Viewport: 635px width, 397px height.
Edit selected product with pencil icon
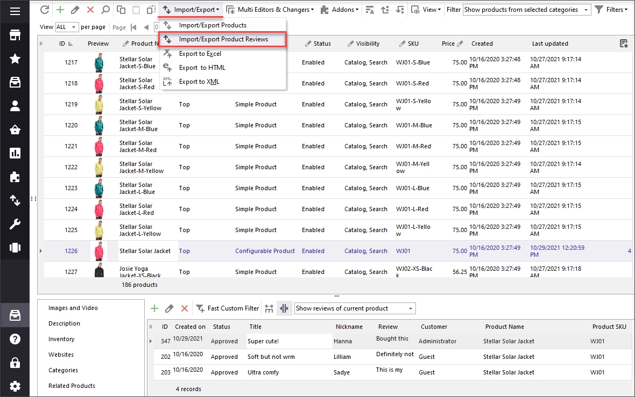coord(75,10)
